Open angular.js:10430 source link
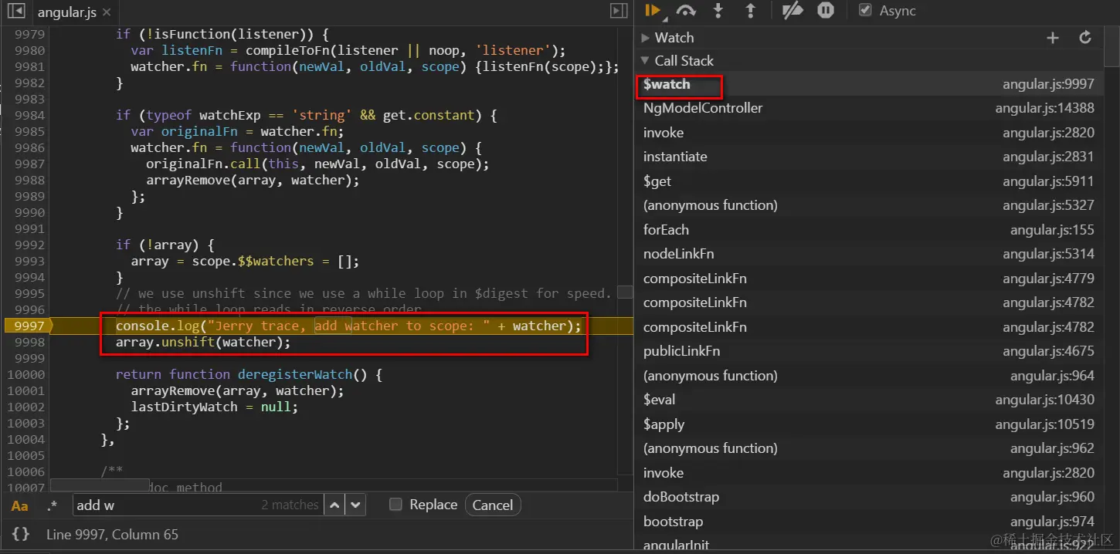Image resolution: width=1120 pixels, height=554 pixels. tap(1044, 400)
